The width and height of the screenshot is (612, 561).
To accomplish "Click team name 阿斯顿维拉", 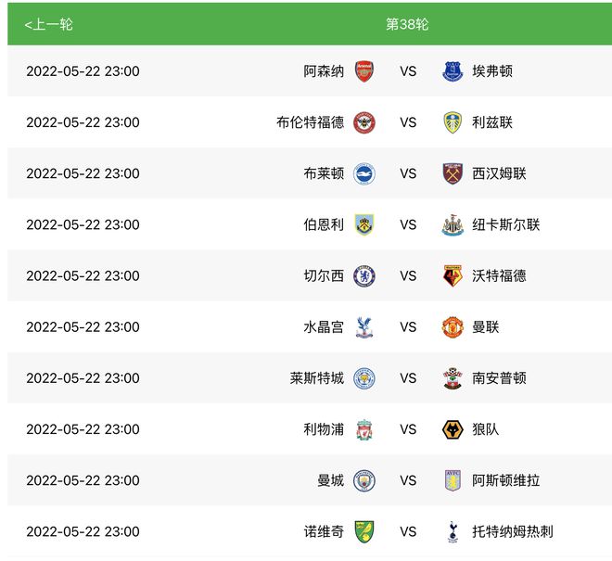I will [x=506, y=480].
